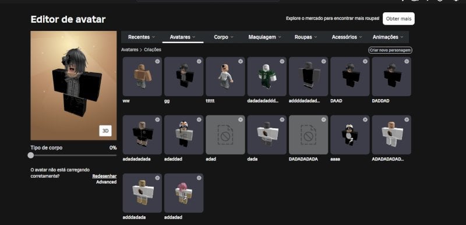Select the aaaa panda avatar thumbnail
Image resolution: width=466 pixels, height=225 pixels.
(x=350, y=135)
